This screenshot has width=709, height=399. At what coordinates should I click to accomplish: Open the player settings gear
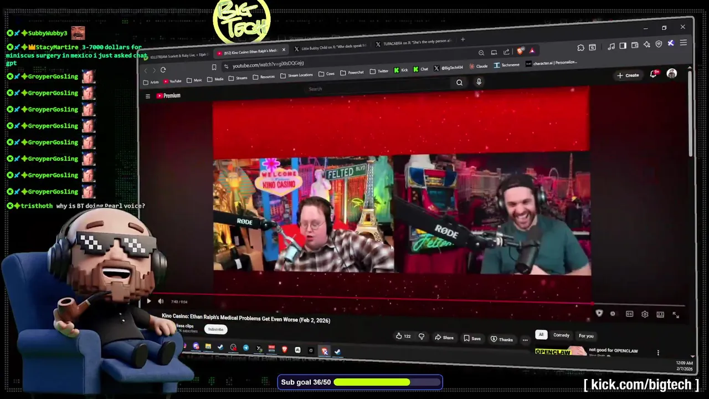[645, 314]
